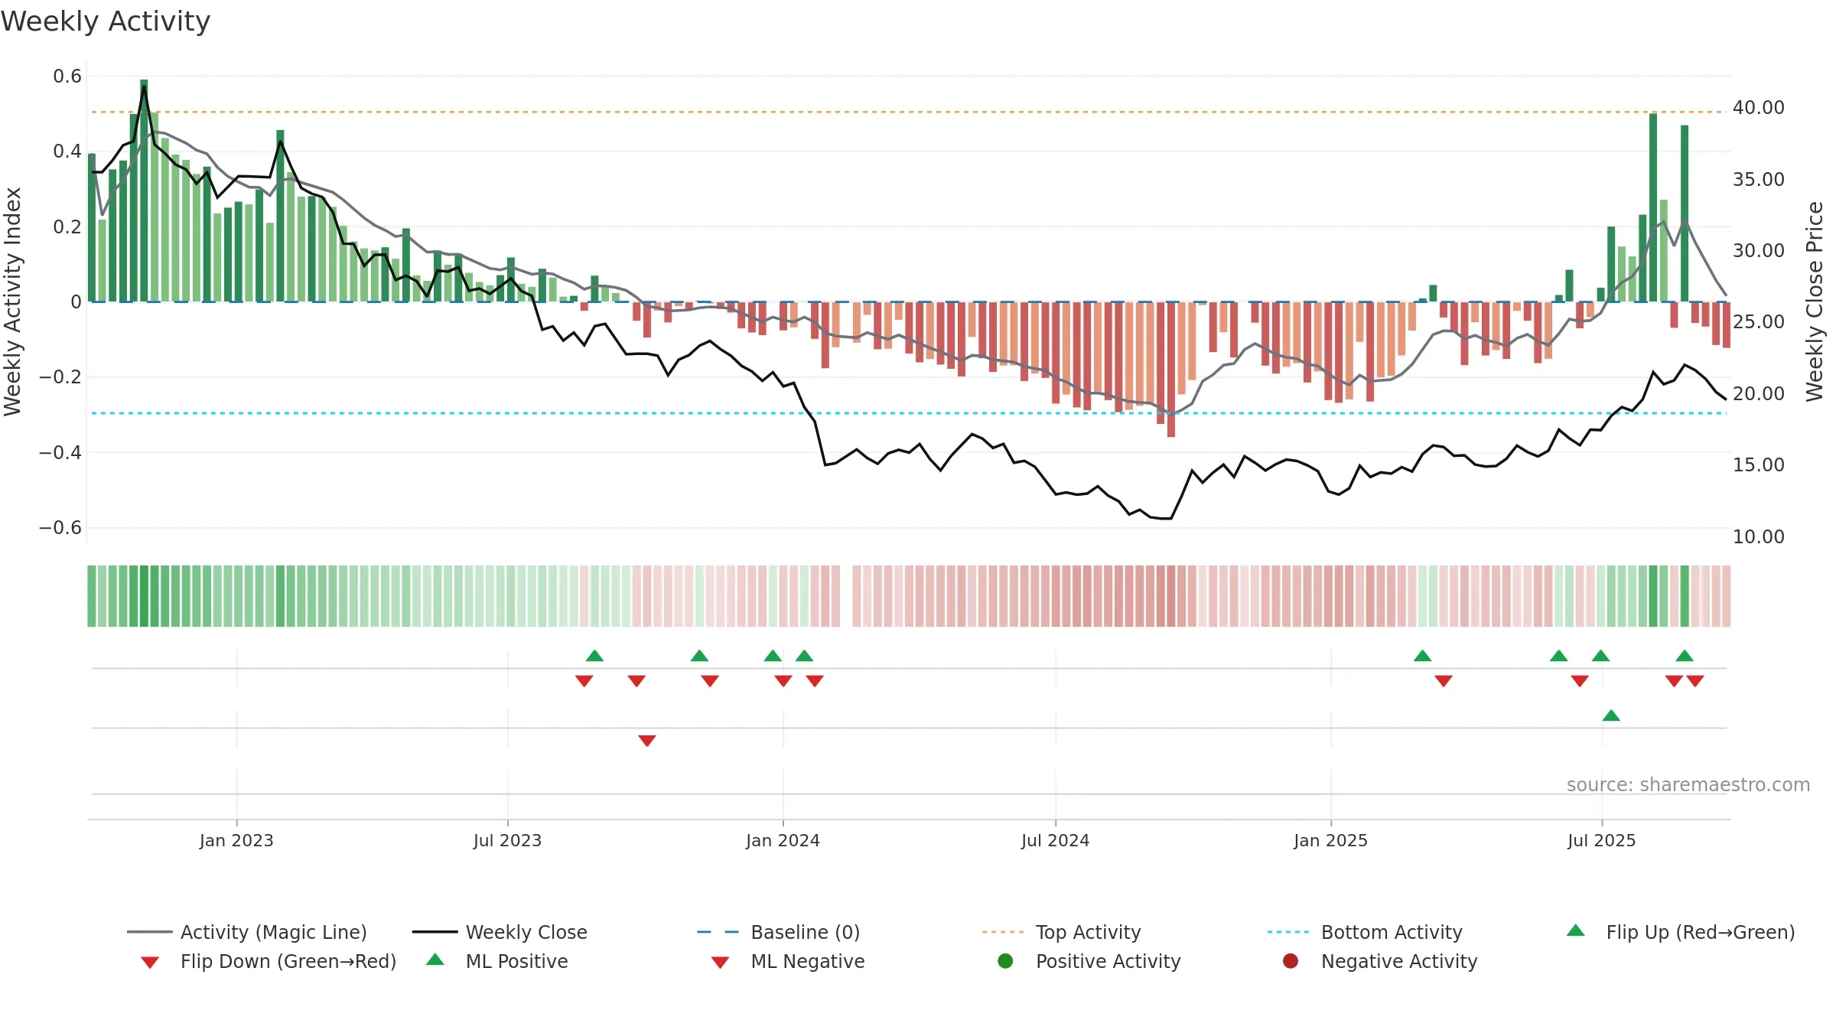The image size is (1836, 1033).
Task: Click the 0.6 activity index tick label
Action: [x=67, y=77]
